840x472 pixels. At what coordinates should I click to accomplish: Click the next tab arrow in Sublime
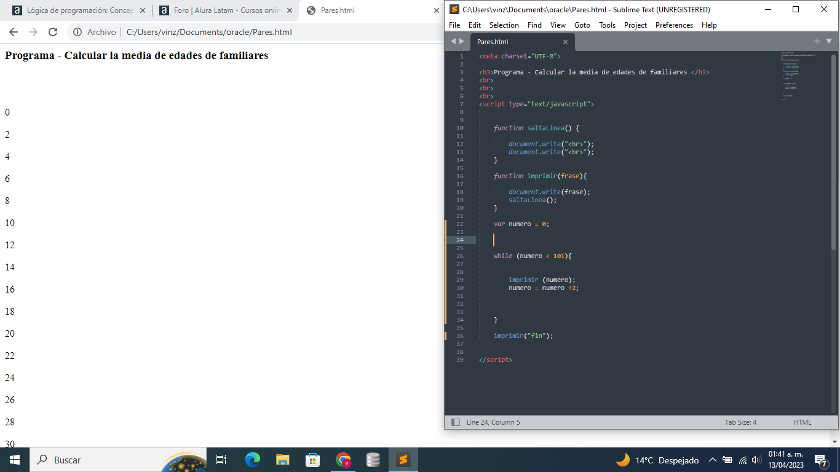[462, 41]
